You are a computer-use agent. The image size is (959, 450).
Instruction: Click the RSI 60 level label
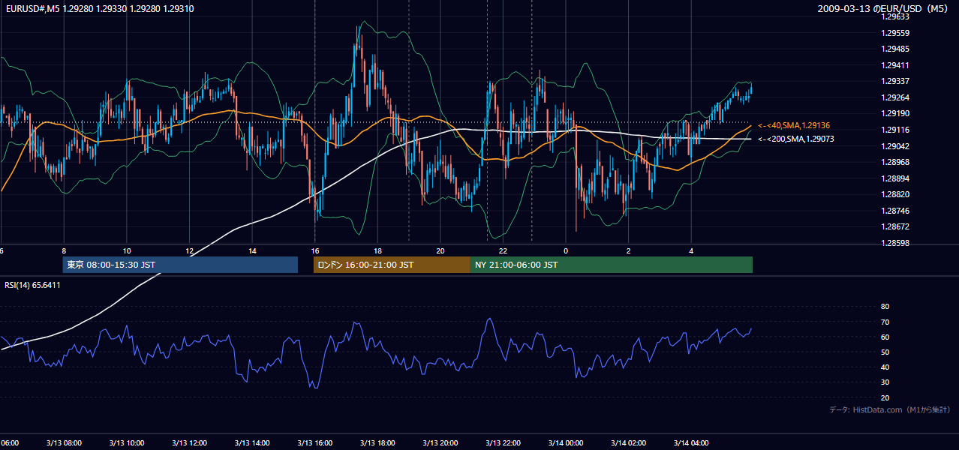(885, 337)
